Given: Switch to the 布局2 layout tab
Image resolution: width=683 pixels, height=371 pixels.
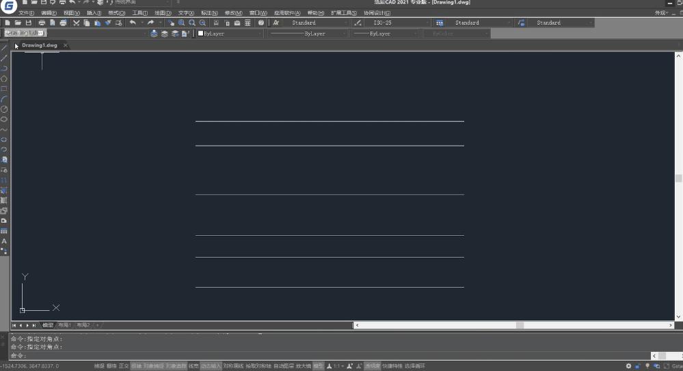Looking at the screenshot, I should [x=83, y=325].
